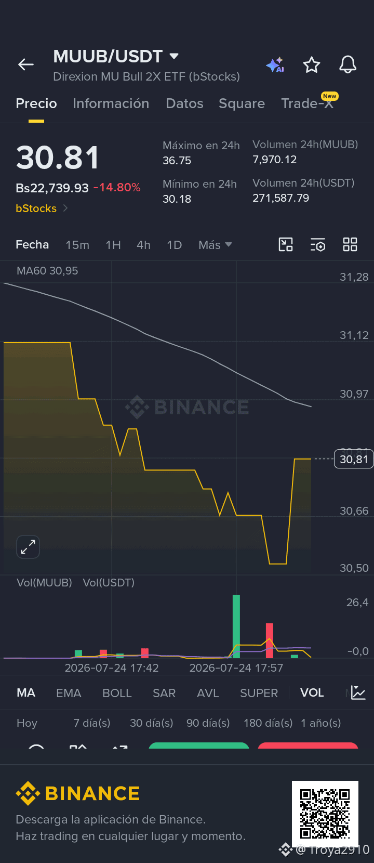The height and width of the screenshot is (863, 374).
Task: Open the chart settings icon
Action: click(318, 244)
